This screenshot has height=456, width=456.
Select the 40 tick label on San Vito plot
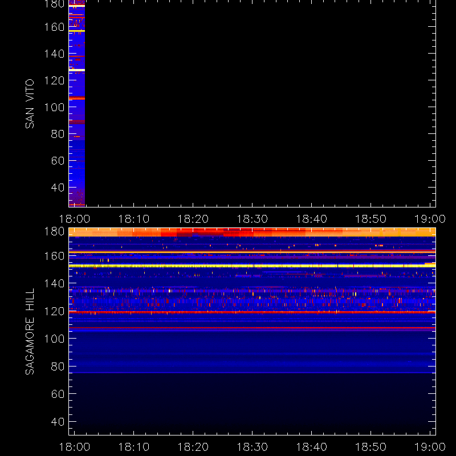tap(58, 188)
